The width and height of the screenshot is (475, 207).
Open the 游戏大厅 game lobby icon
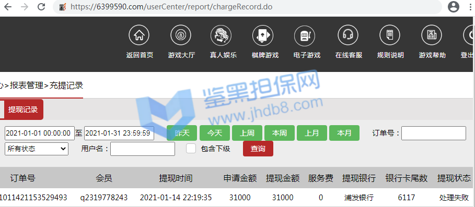181,35
